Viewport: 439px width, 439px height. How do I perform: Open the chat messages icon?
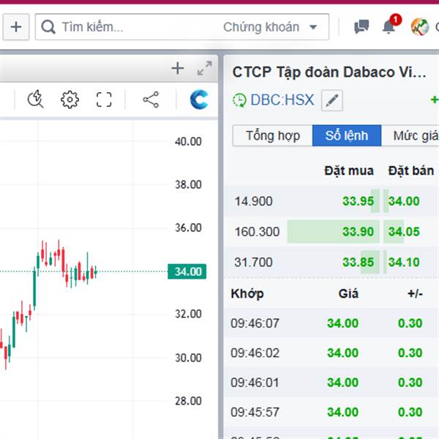coord(361,26)
